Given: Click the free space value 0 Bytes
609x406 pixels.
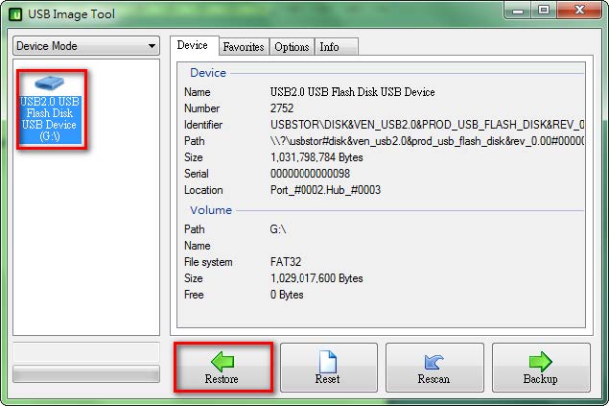Looking at the screenshot, I should point(287,295).
